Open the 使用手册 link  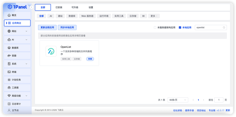189,111
